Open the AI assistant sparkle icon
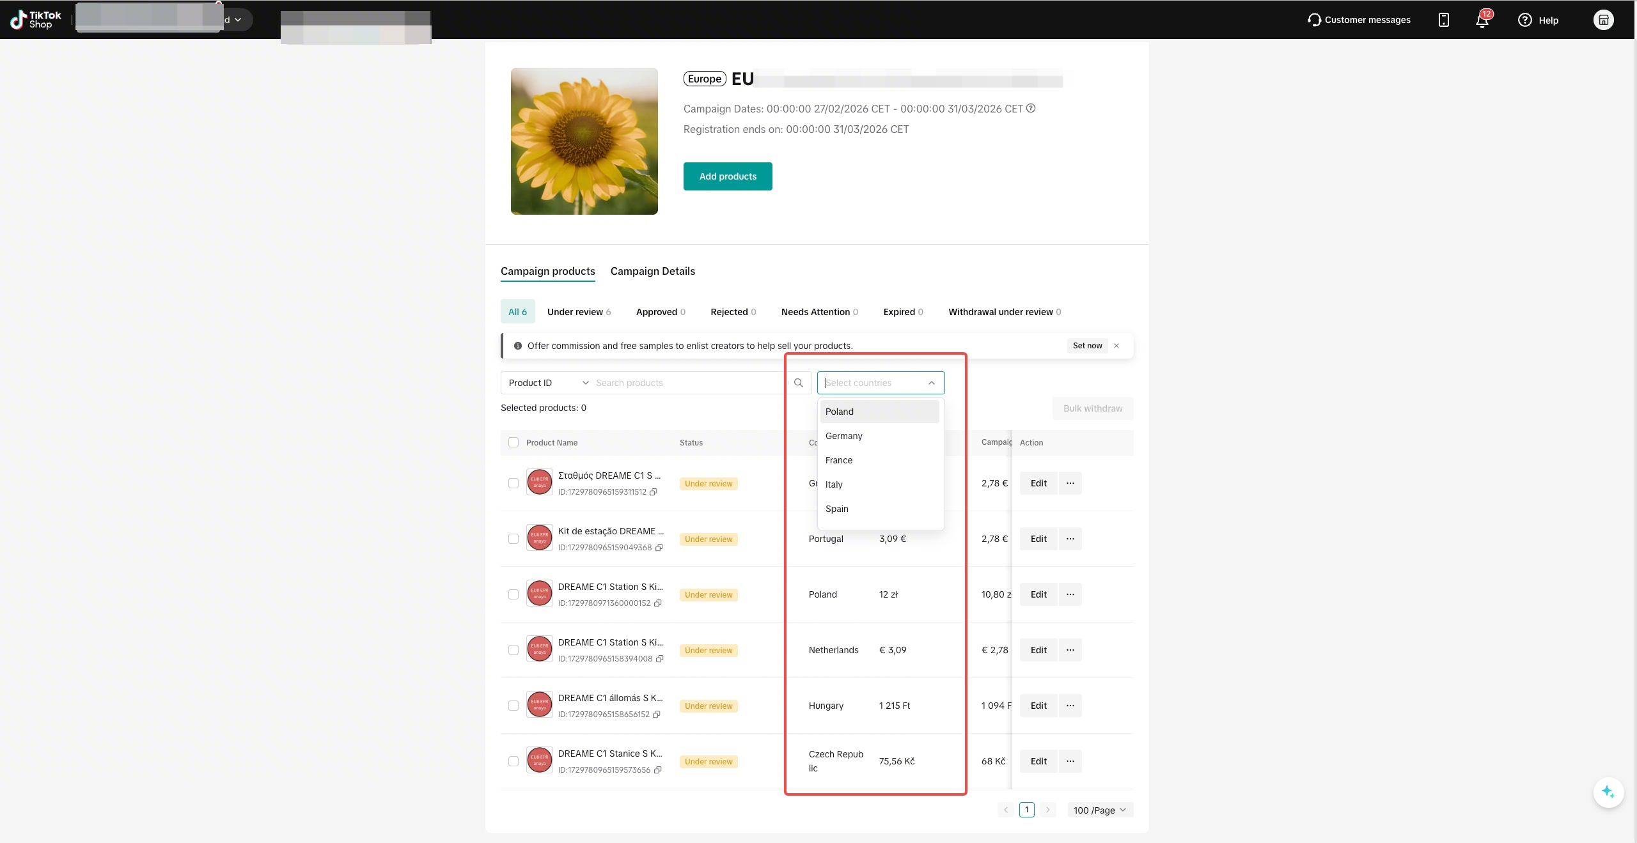Viewport: 1637px width, 843px height. pyautogui.click(x=1608, y=792)
